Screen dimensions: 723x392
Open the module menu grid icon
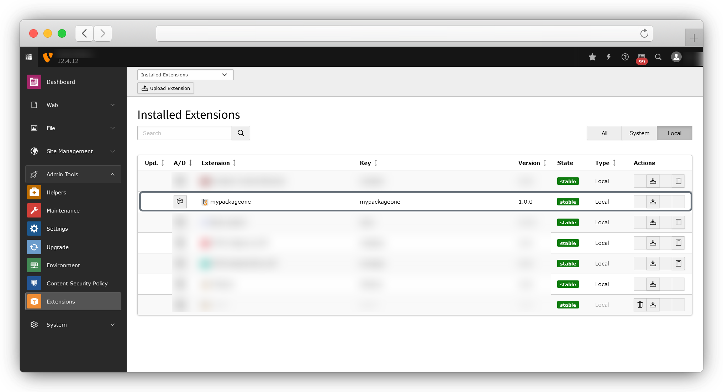[x=29, y=57]
